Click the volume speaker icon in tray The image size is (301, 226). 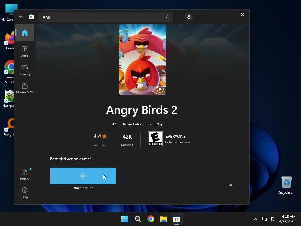click(x=272, y=219)
